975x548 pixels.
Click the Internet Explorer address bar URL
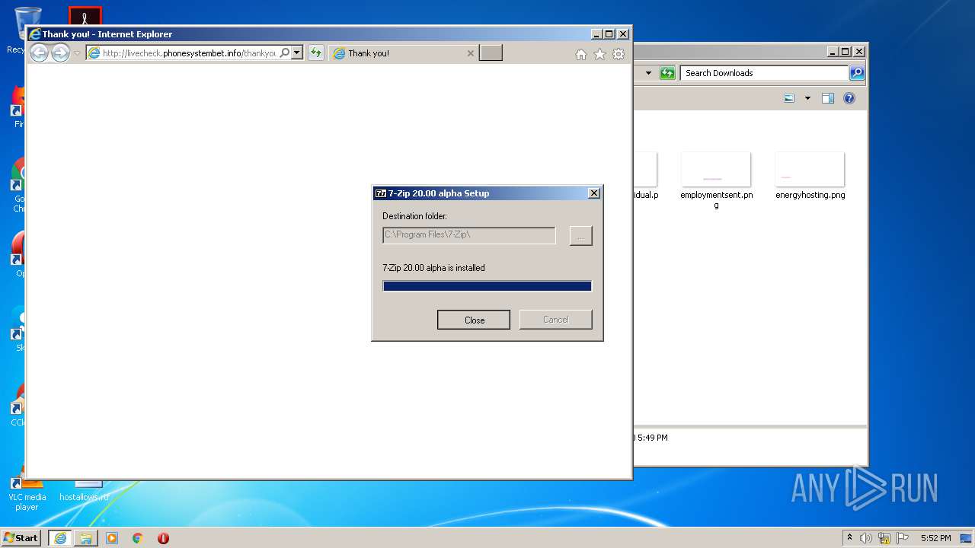tap(189, 53)
